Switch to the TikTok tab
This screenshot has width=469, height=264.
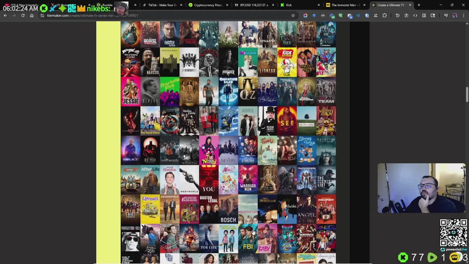coord(162,5)
